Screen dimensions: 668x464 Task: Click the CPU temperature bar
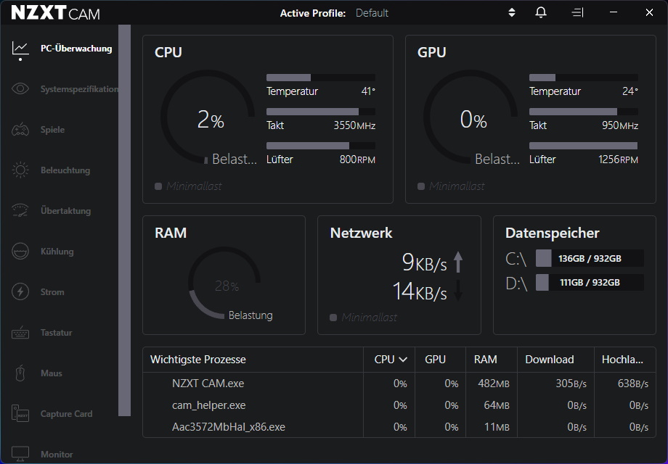click(321, 78)
